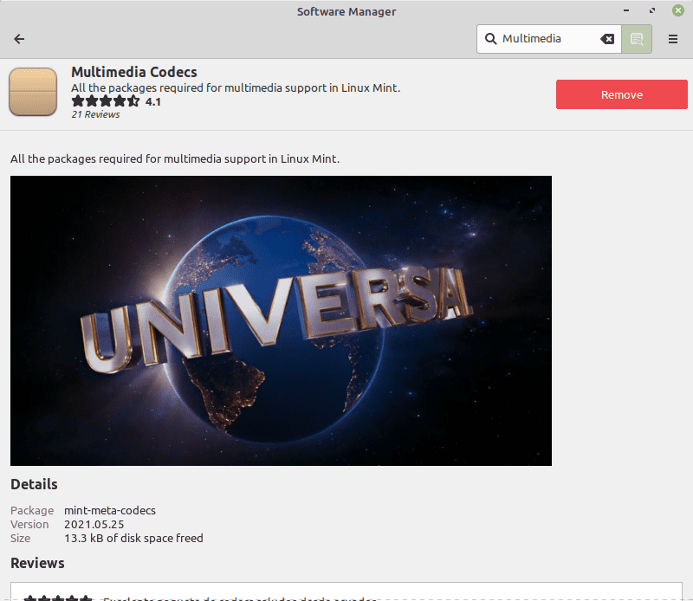Click the search magnifier icon
This screenshot has height=601, width=693.
(490, 39)
